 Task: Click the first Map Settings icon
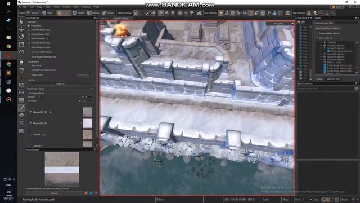pyautogui.click(x=309, y=13)
